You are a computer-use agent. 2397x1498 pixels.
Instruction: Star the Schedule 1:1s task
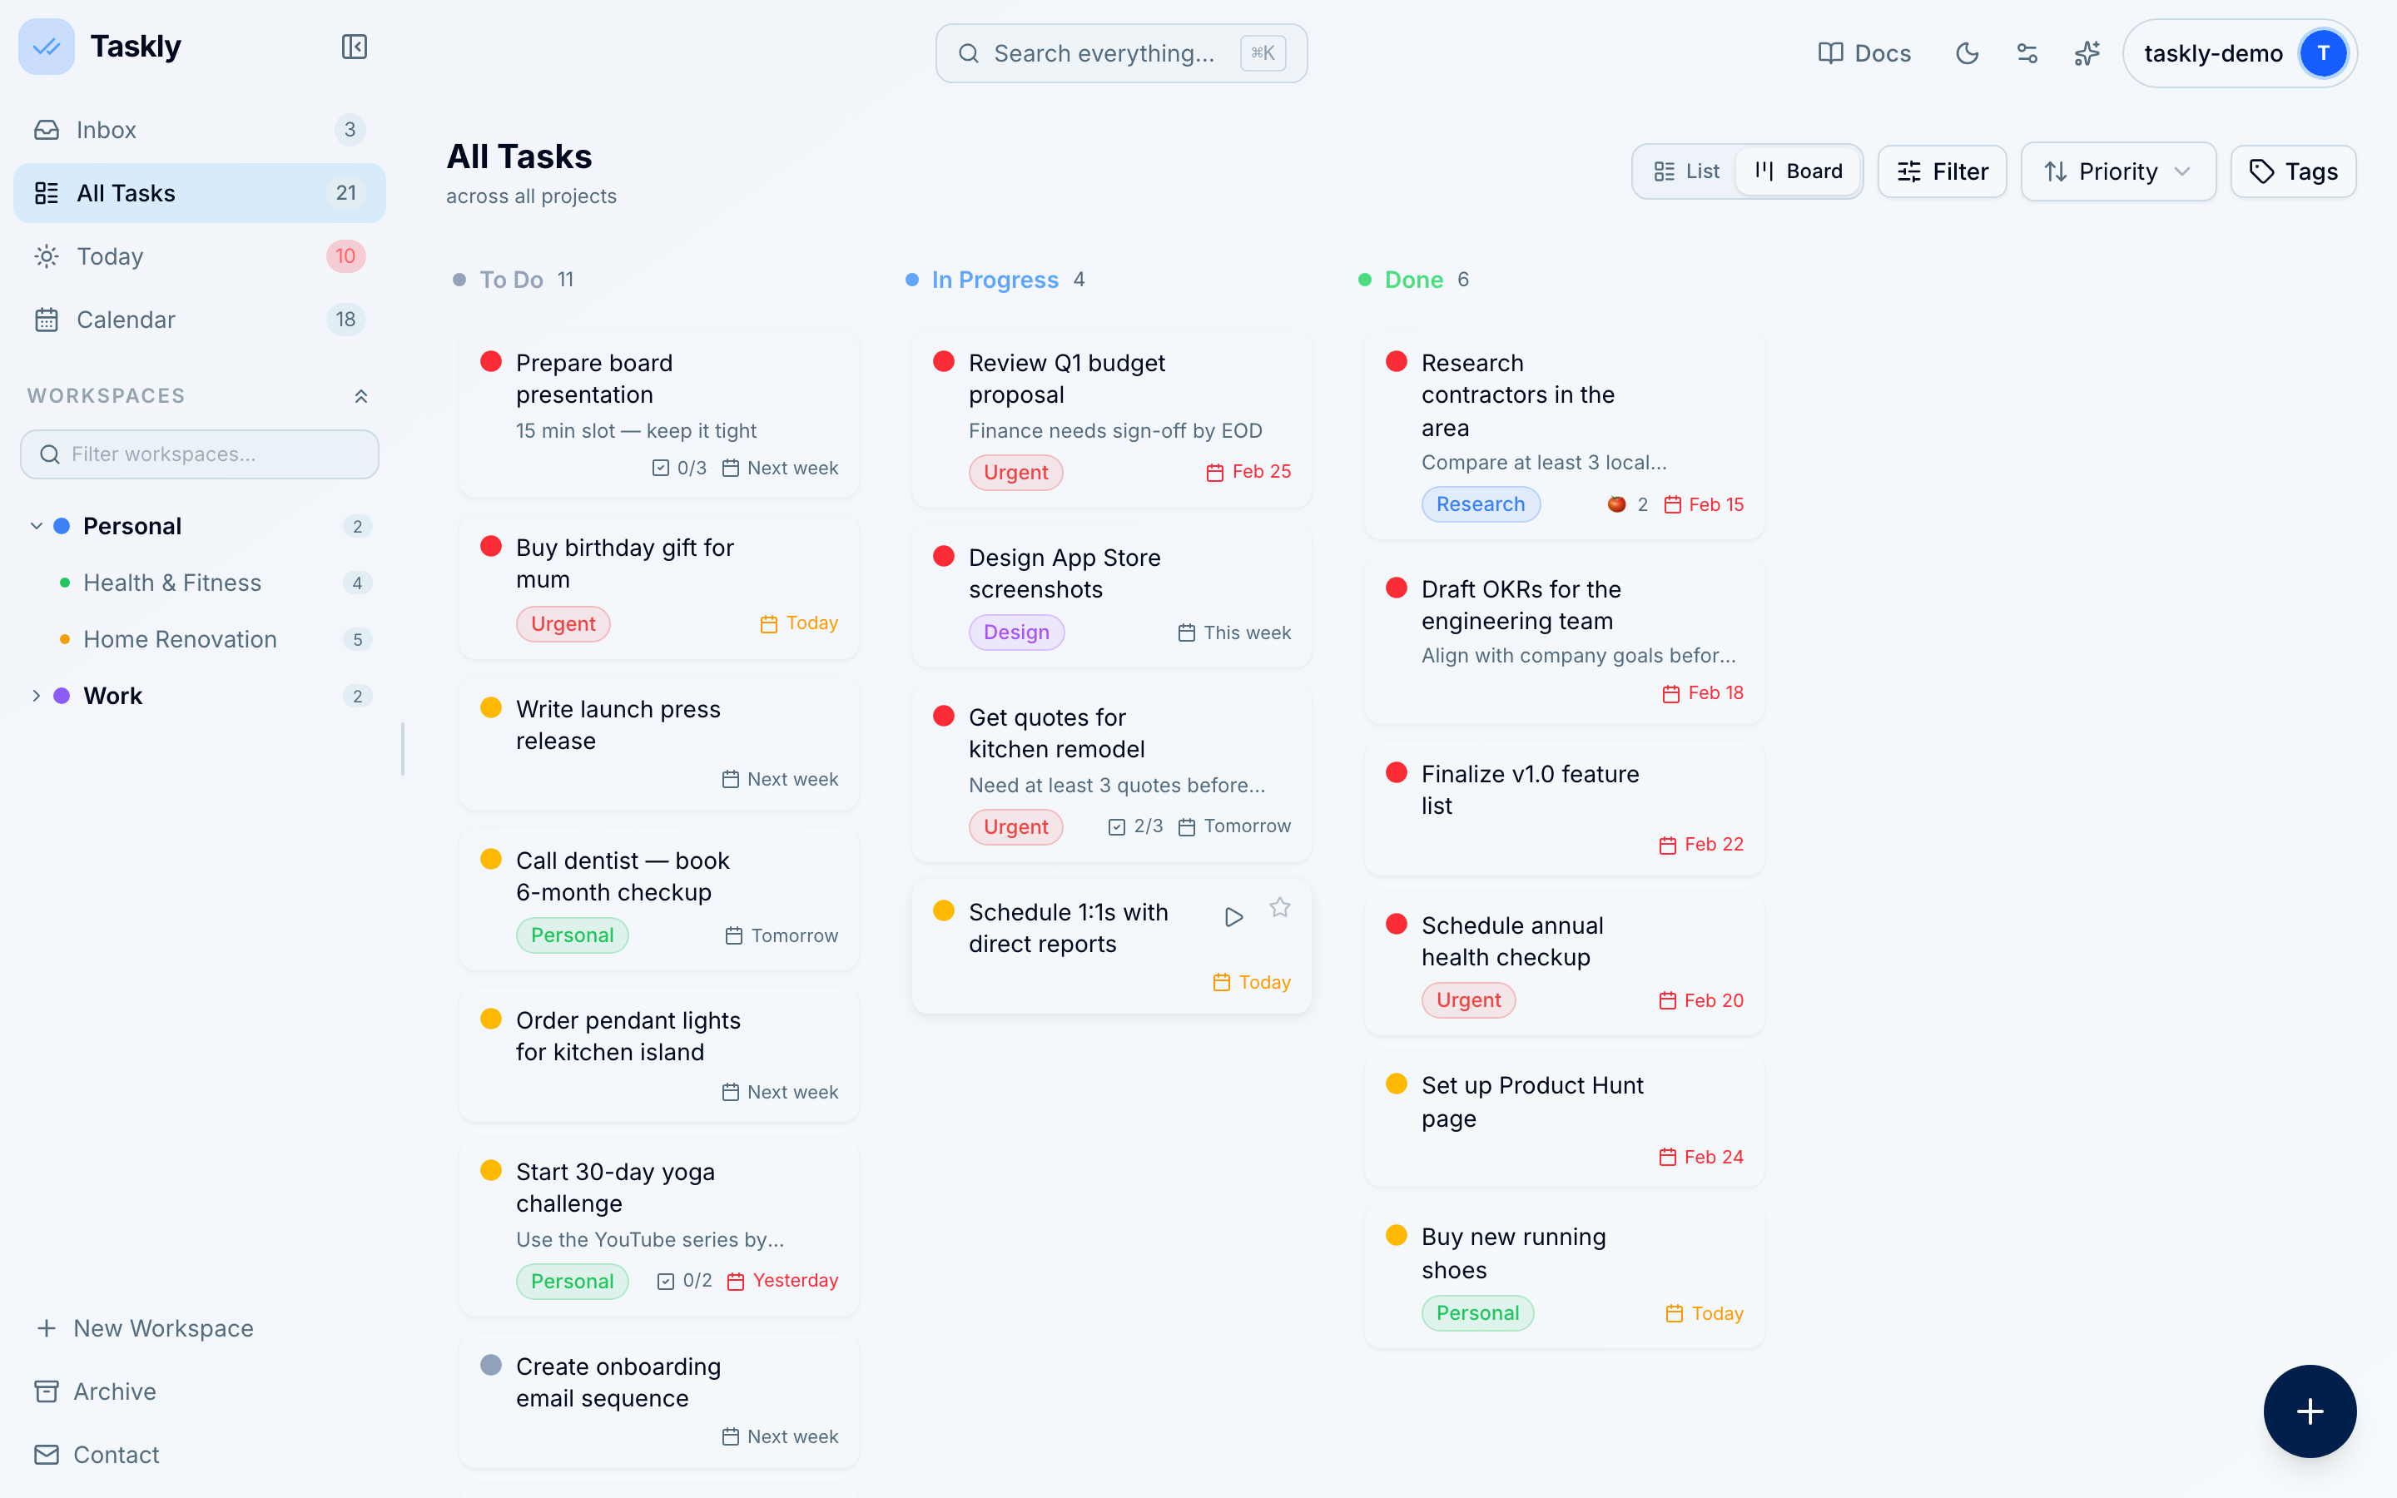pyautogui.click(x=1280, y=907)
